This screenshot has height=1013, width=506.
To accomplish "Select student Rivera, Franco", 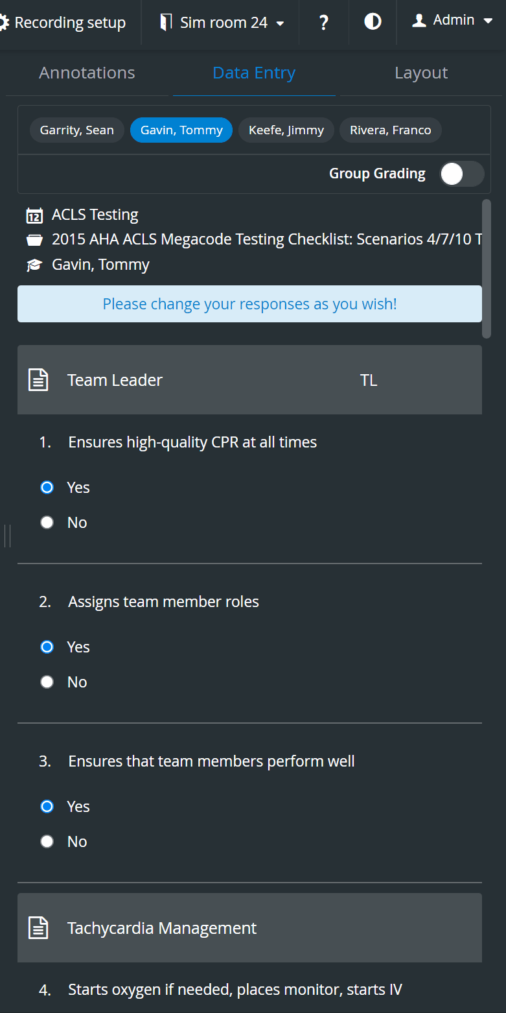I will pos(391,130).
